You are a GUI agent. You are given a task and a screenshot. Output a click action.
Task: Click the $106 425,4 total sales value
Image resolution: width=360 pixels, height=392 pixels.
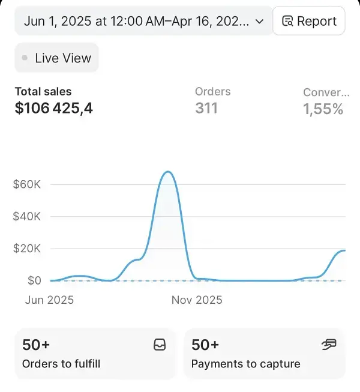(x=54, y=109)
